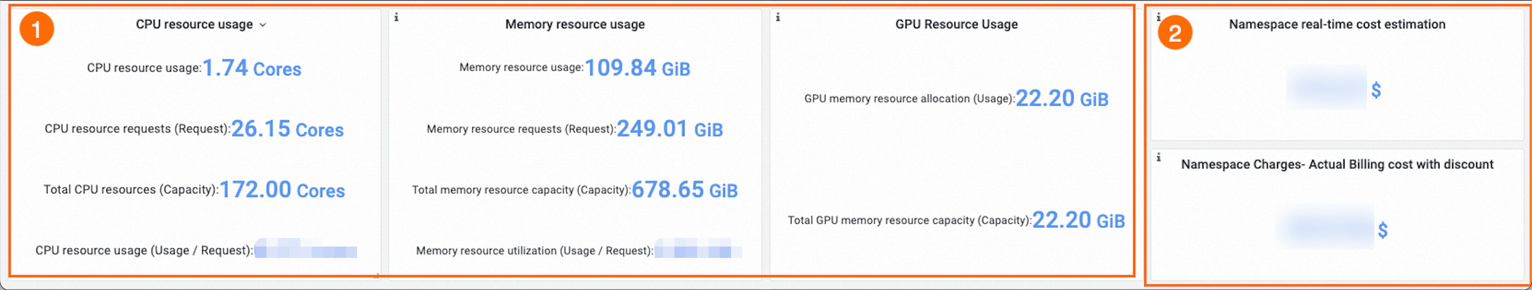Click the 172.00 Cores capacity value
1532x290 pixels.
click(282, 190)
